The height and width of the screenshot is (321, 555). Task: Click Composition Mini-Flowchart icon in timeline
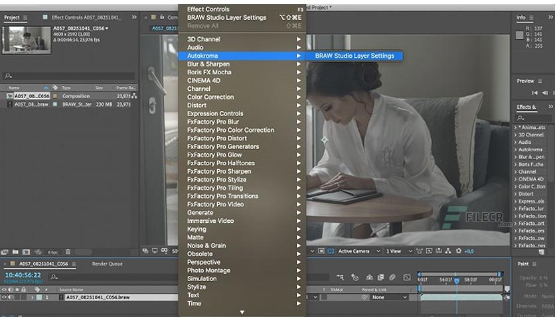click(x=340, y=277)
